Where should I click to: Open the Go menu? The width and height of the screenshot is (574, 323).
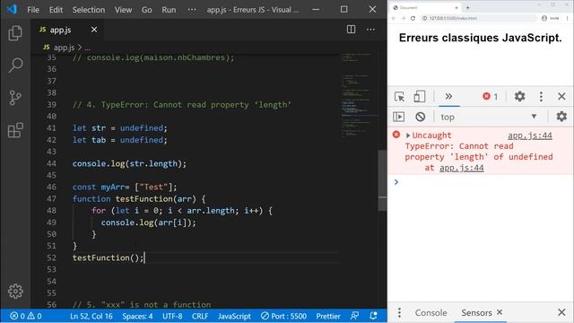pos(147,10)
